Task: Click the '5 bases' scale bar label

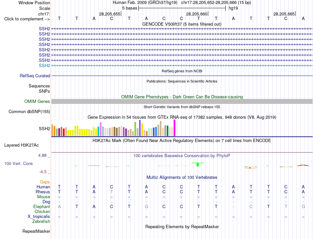Action: [x=130, y=8]
